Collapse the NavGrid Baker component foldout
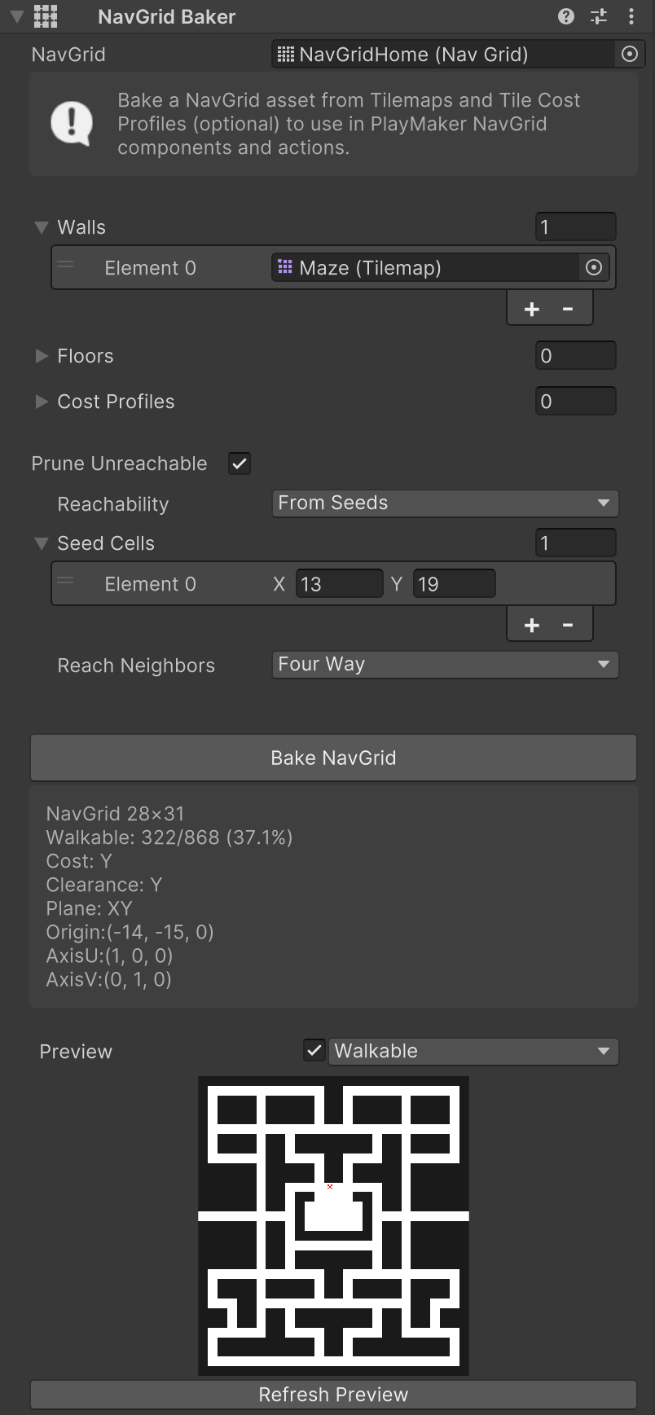This screenshot has width=655, height=1415. point(16,16)
